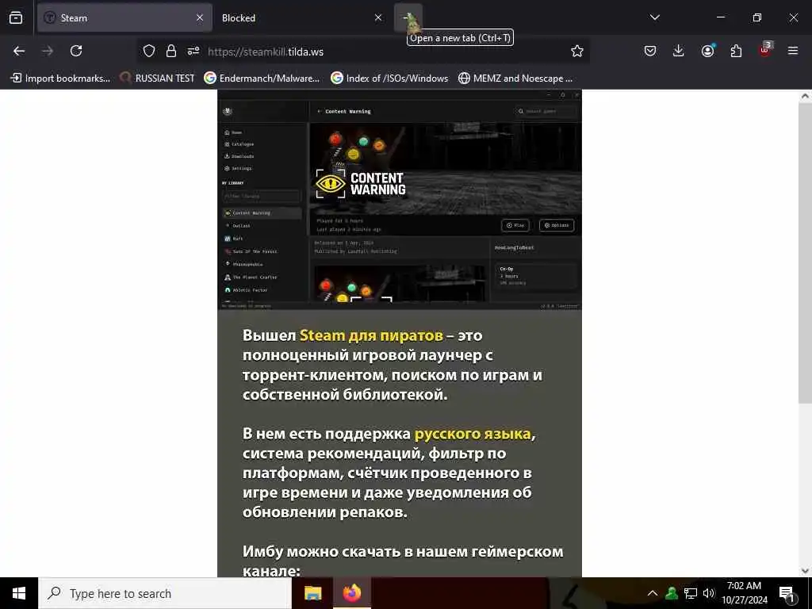Open RUSSIAN TEST bookmark
This screenshot has width=812, height=609.
tap(157, 79)
